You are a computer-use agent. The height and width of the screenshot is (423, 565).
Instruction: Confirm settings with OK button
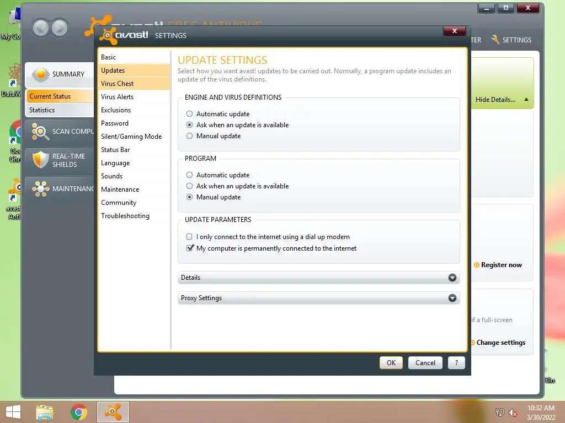point(391,363)
